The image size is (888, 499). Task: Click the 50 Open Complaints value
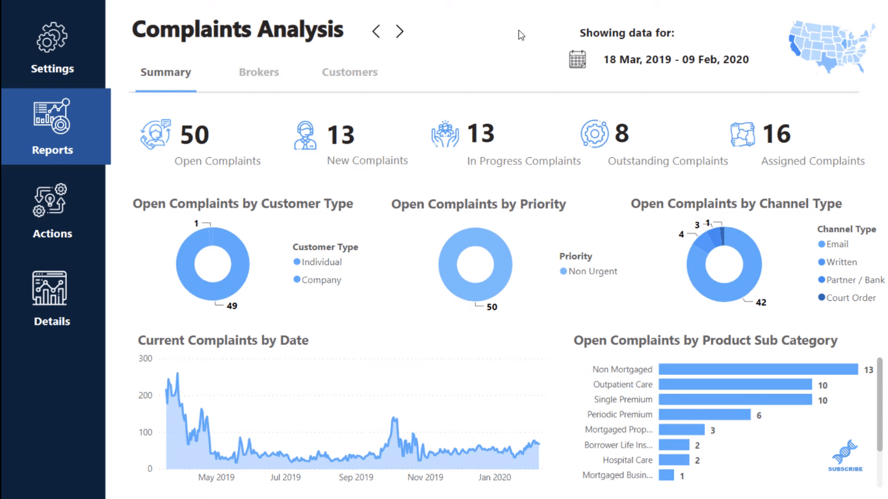(x=194, y=135)
